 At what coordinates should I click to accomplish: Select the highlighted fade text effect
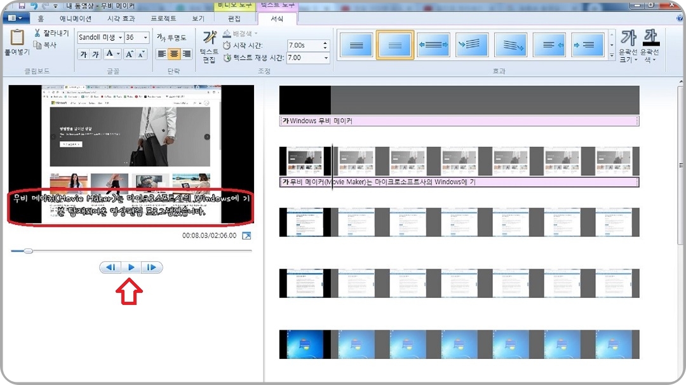click(x=394, y=44)
